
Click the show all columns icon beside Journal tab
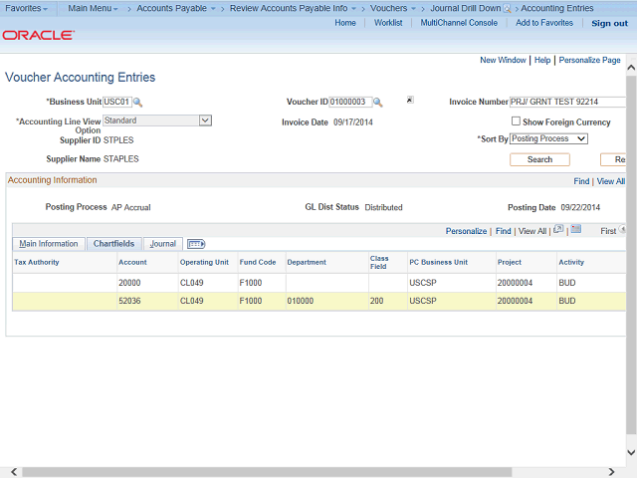click(196, 244)
